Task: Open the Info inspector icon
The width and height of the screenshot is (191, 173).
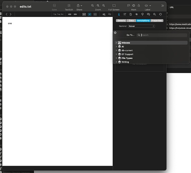Action: [119, 15]
